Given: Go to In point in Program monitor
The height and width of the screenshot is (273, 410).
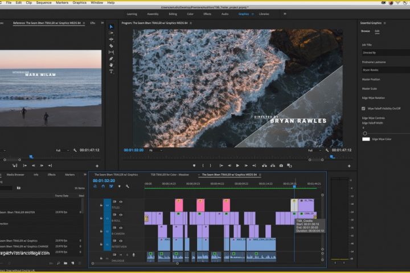Looking at the screenshot, I should click(x=221, y=166).
